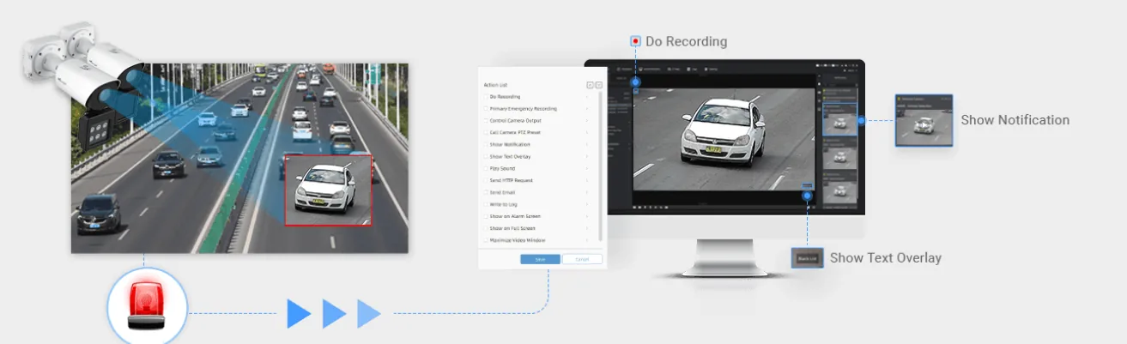Open the Show Notification car thumbnail
Viewport: 1127px width, 344px height.
pyautogui.click(x=924, y=120)
